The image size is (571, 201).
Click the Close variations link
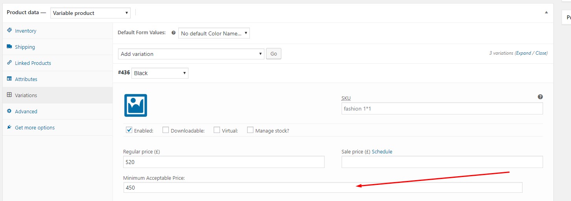pos(541,53)
